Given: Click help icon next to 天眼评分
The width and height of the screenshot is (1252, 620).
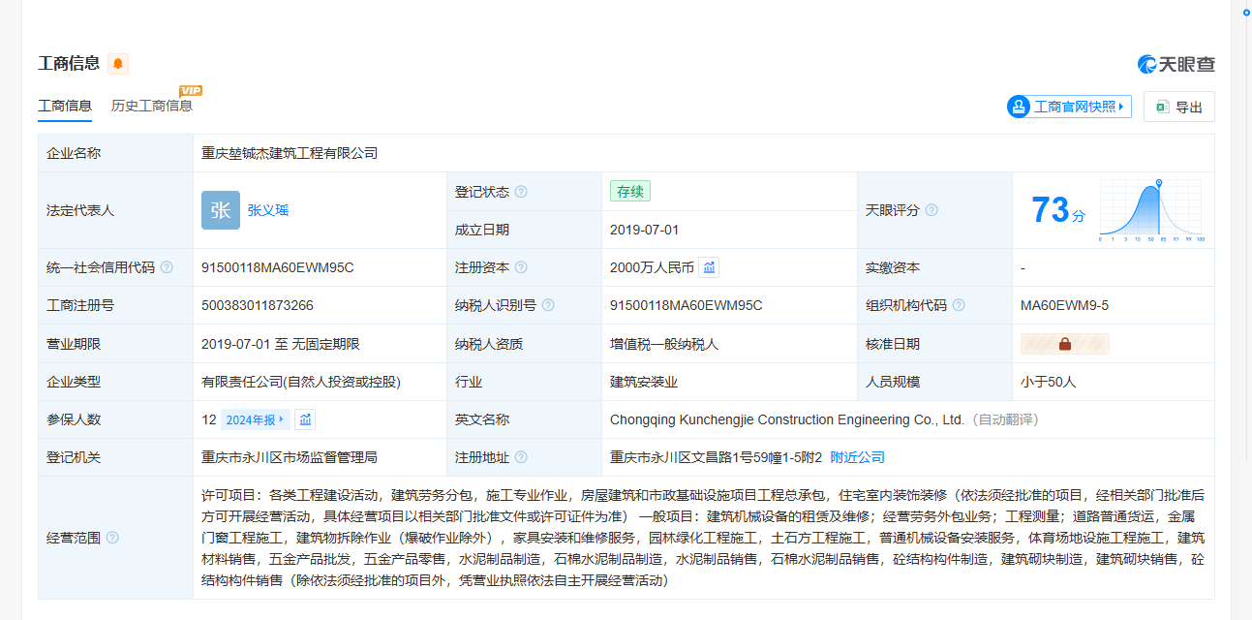Looking at the screenshot, I should coord(931,210).
